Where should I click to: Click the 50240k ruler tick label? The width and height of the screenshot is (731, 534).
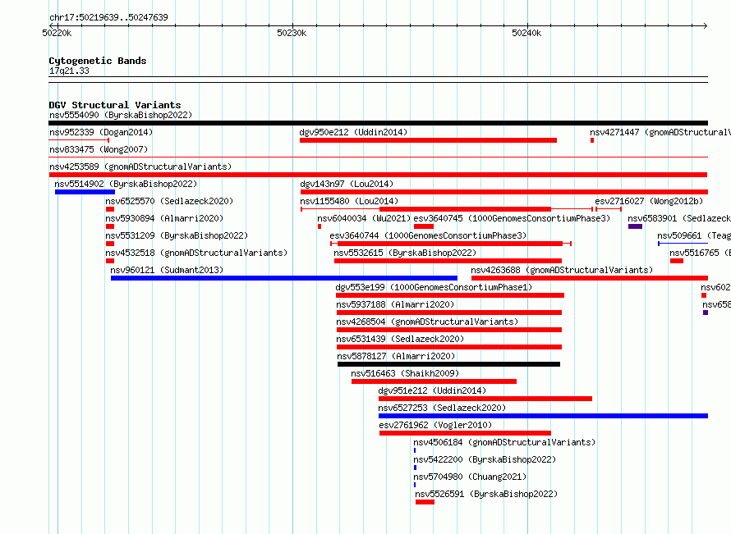(526, 33)
